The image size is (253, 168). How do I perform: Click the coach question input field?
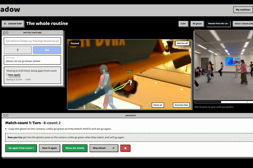32,41
